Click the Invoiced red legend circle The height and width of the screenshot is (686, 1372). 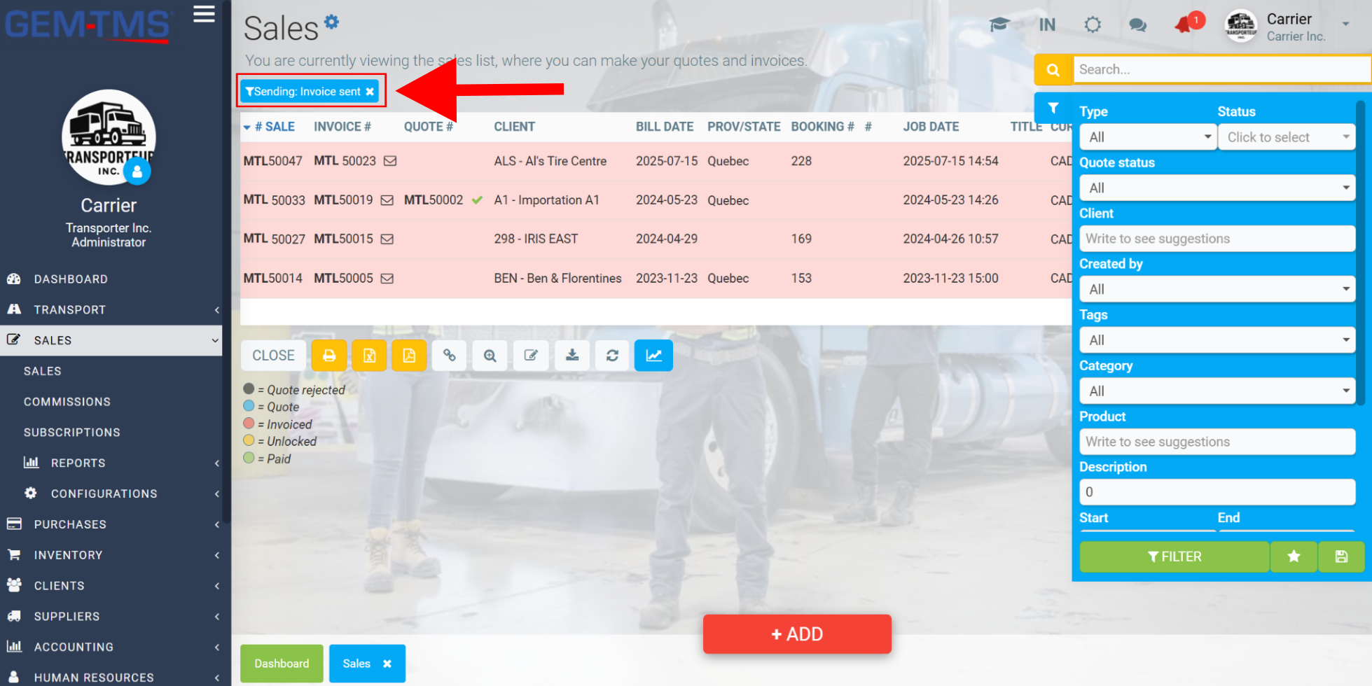249,423
